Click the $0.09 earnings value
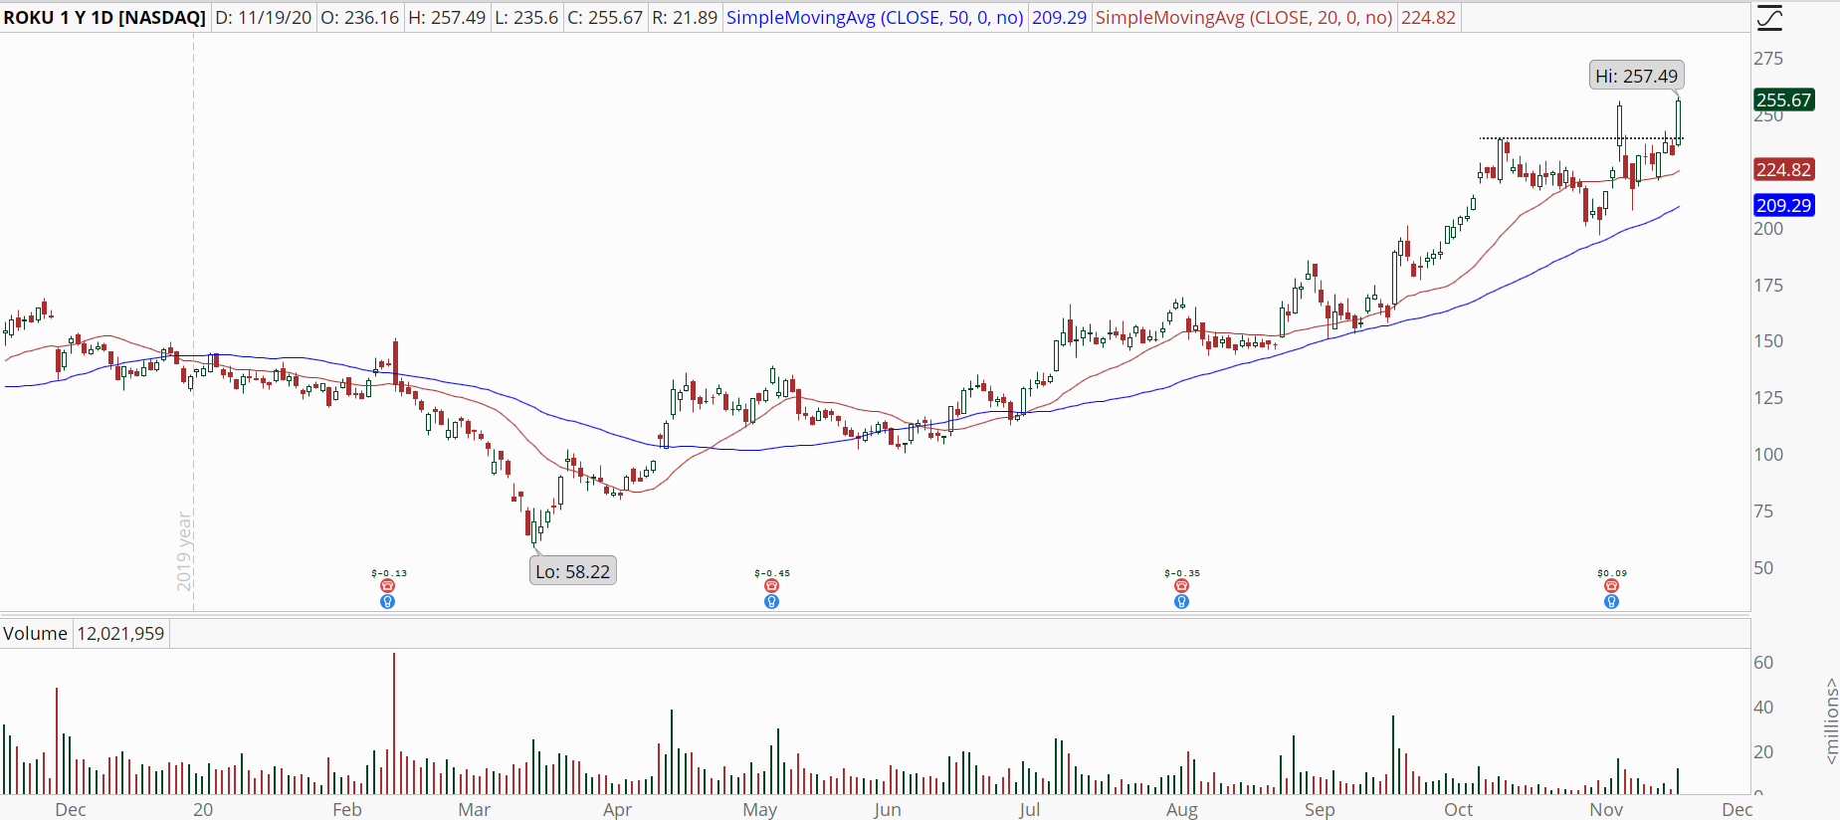This screenshot has height=820, width=1840. pos(1612,573)
